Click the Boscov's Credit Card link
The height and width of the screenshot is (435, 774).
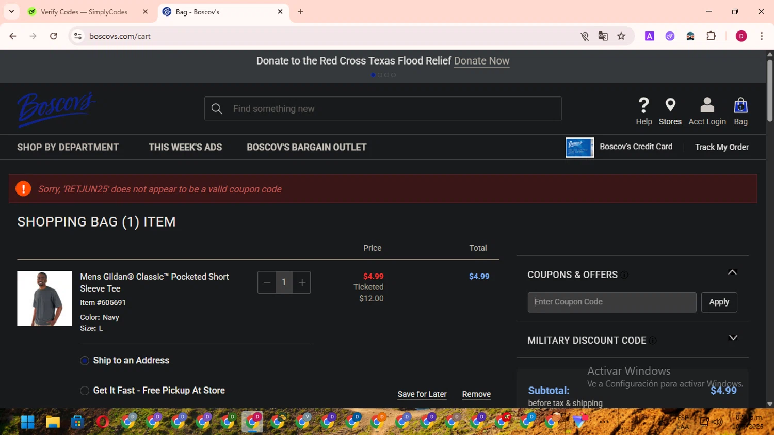[636, 147]
